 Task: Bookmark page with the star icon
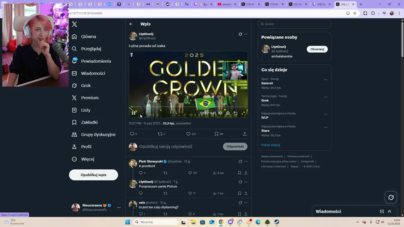click(355, 13)
